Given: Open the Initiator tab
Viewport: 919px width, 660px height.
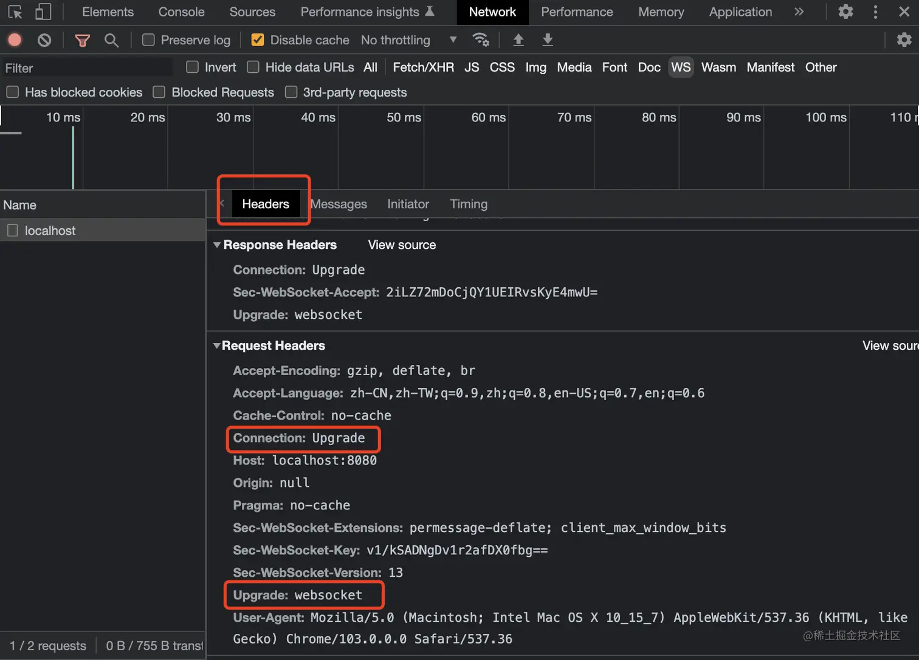Looking at the screenshot, I should pos(408,204).
